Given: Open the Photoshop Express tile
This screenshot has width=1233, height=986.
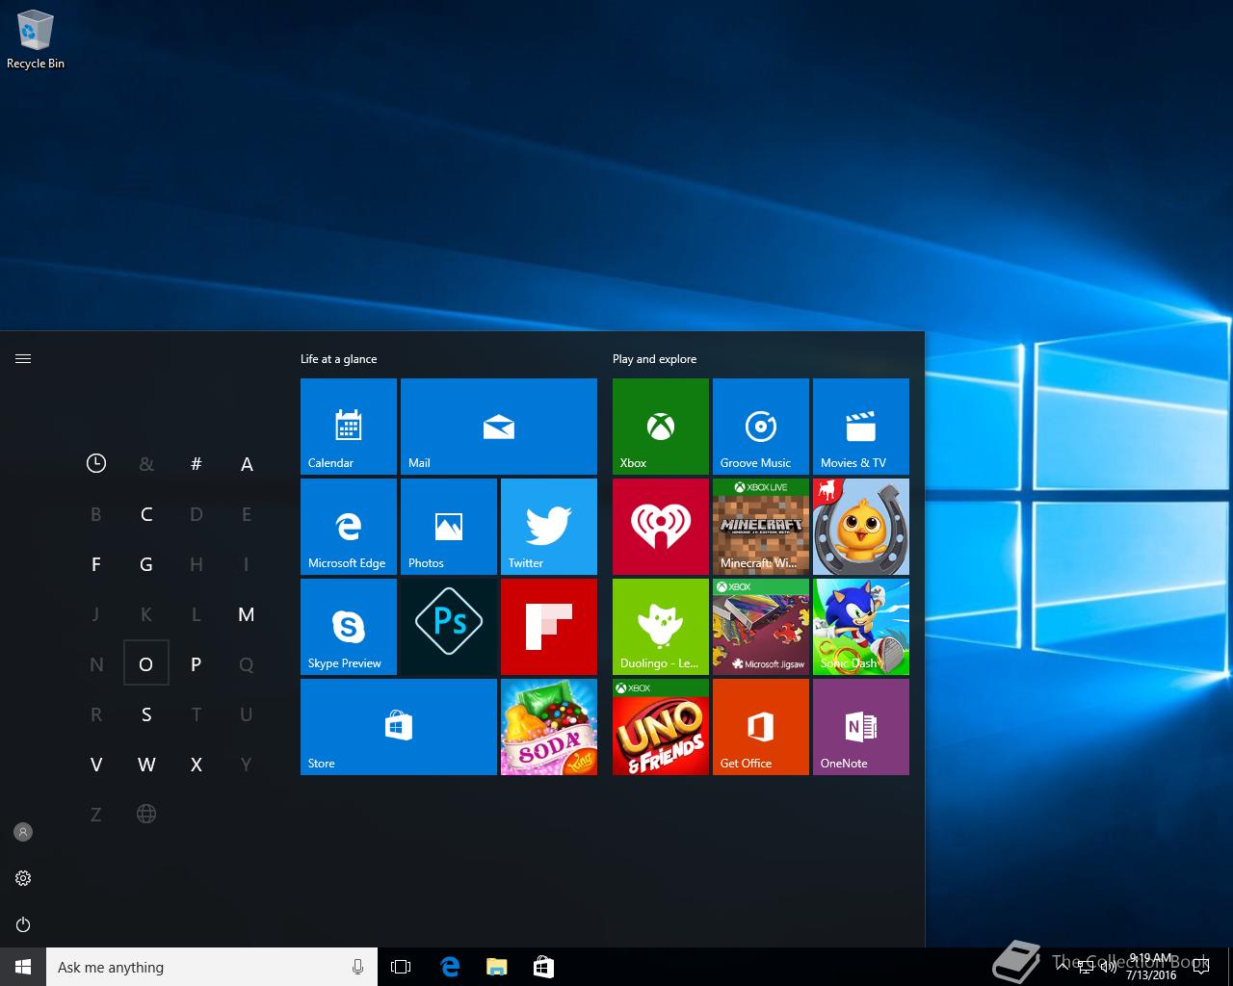Looking at the screenshot, I should 449,627.
